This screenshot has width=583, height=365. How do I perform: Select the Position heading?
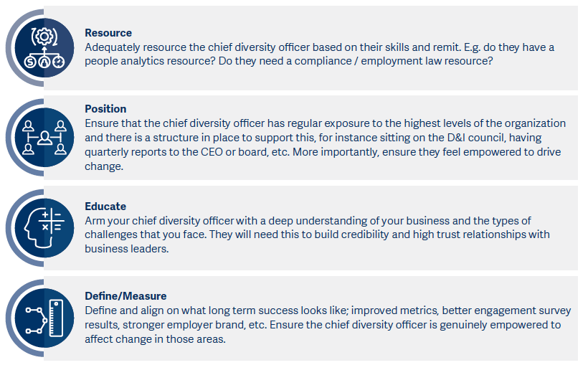point(105,109)
